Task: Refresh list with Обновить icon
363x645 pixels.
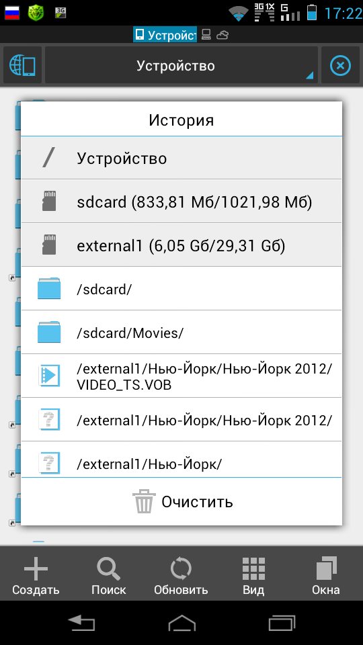Action: point(181,574)
